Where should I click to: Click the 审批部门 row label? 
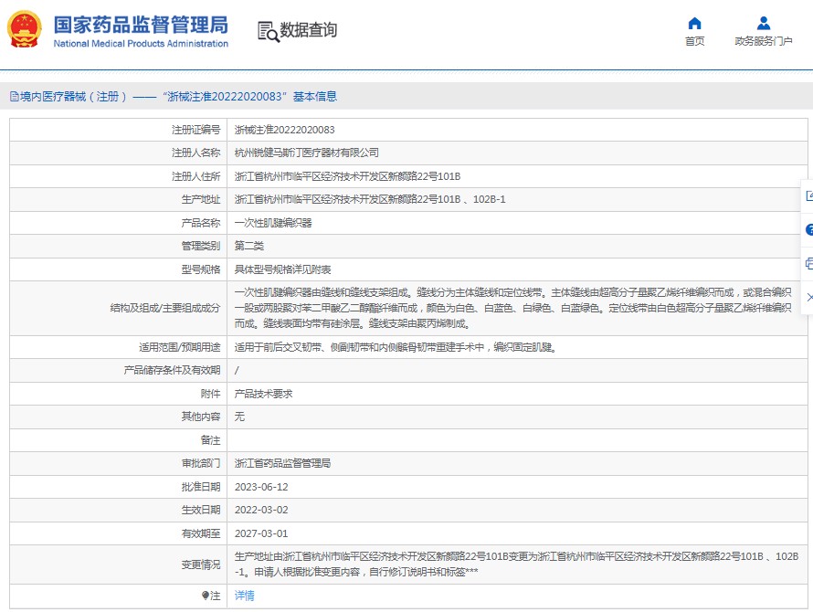point(201,463)
